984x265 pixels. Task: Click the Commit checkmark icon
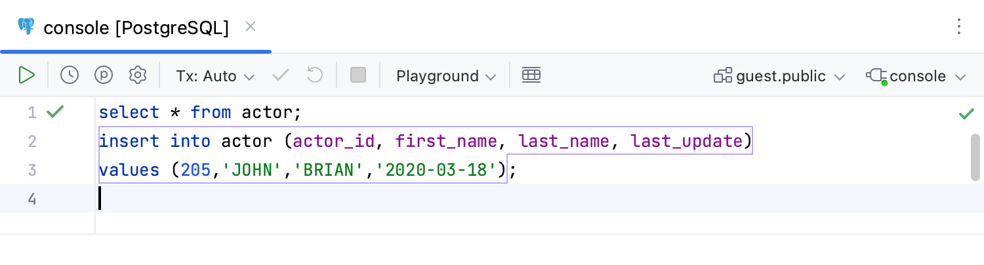[281, 75]
